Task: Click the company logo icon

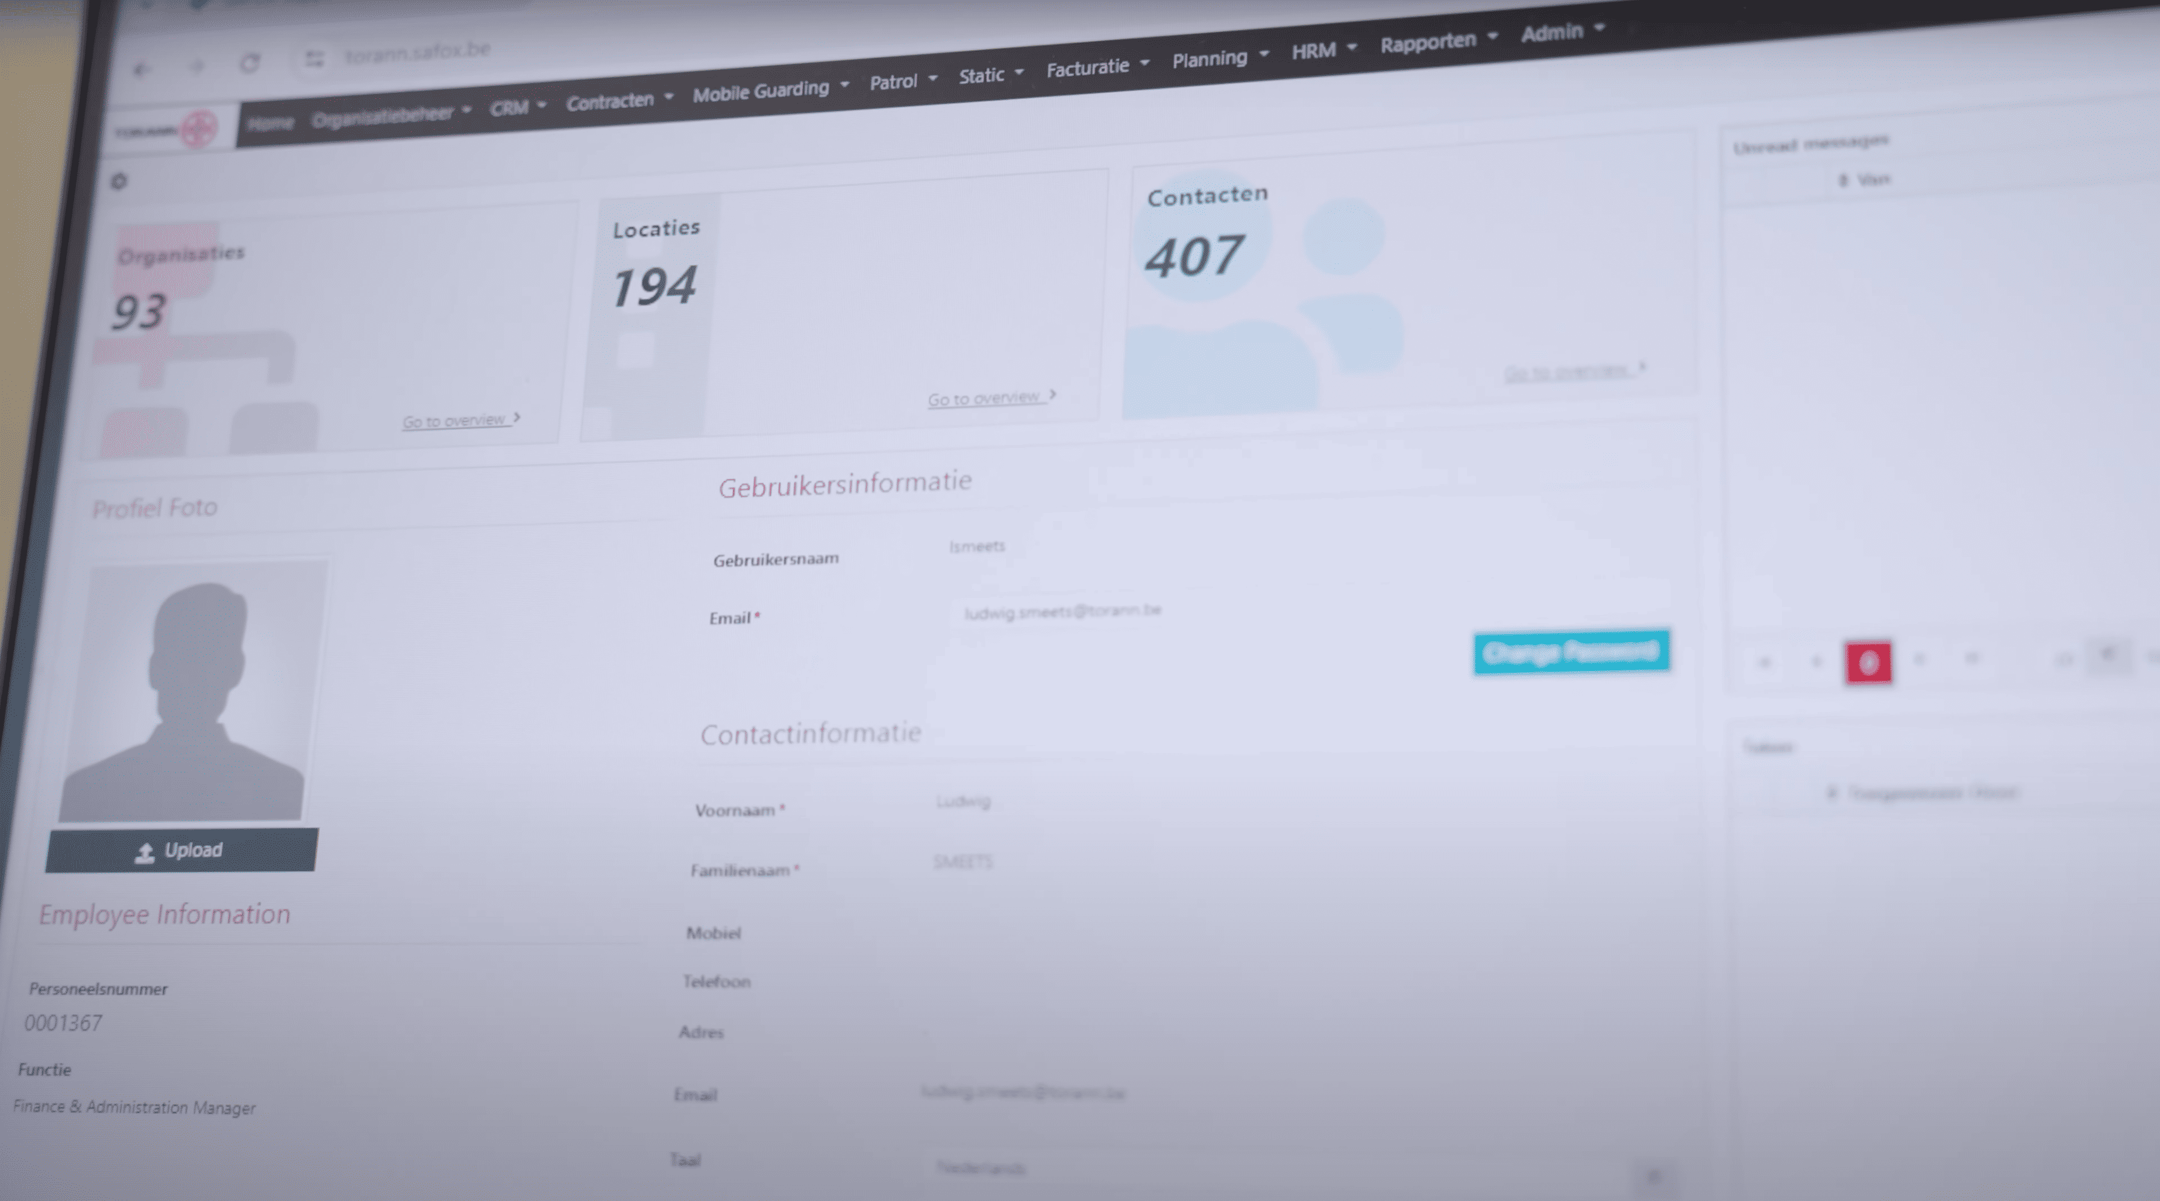Action: [x=199, y=129]
